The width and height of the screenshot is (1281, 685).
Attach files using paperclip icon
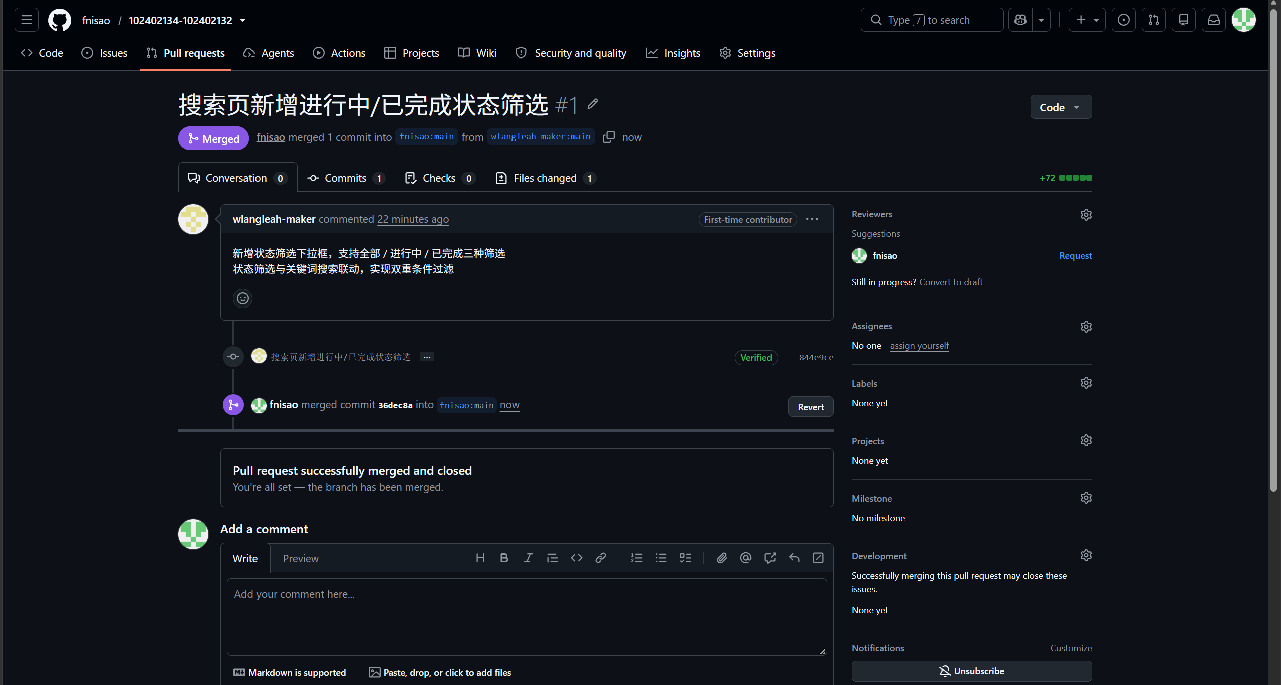pyautogui.click(x=721, y=558)
